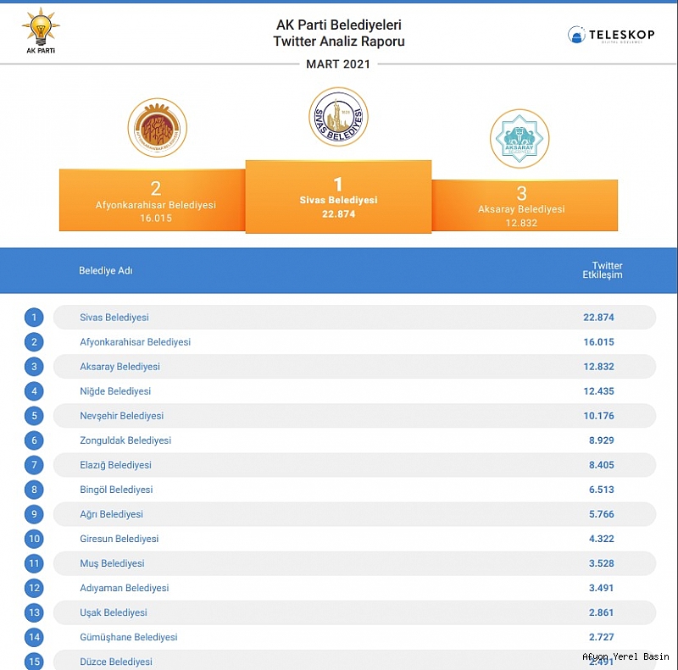Click the Afyon Yerel Basın watermark

pos(625,657)
